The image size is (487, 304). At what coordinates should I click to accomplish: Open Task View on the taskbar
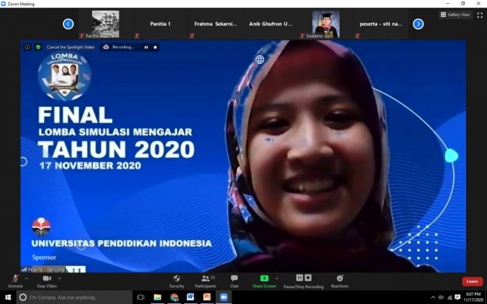[x=141, y=297]
